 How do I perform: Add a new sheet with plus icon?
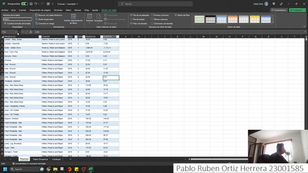coord(70,159)
